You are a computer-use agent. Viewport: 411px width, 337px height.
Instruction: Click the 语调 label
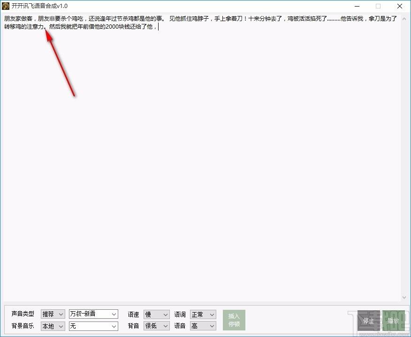tap(180, 314)
